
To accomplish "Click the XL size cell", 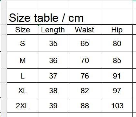I will [23, 90].
